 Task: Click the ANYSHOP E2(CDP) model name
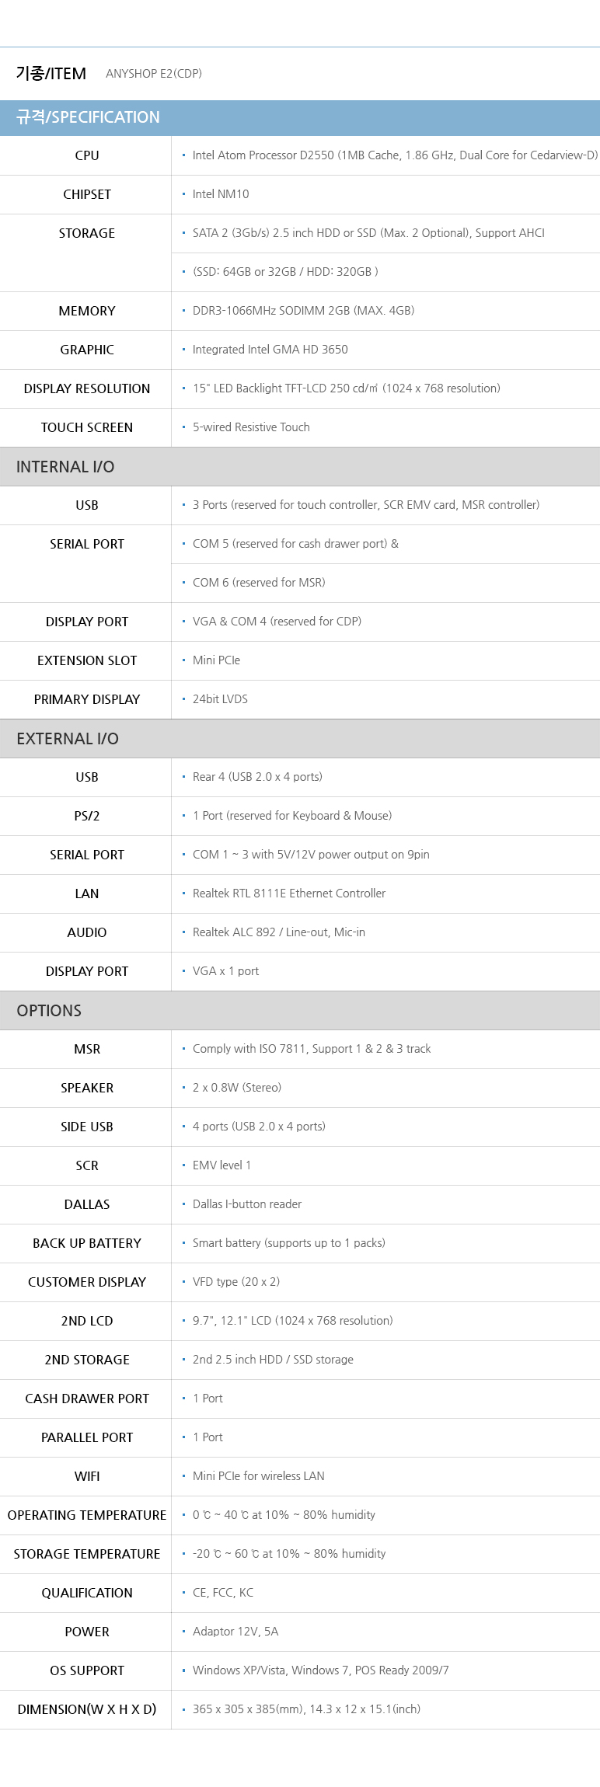[x=154, y=74]
